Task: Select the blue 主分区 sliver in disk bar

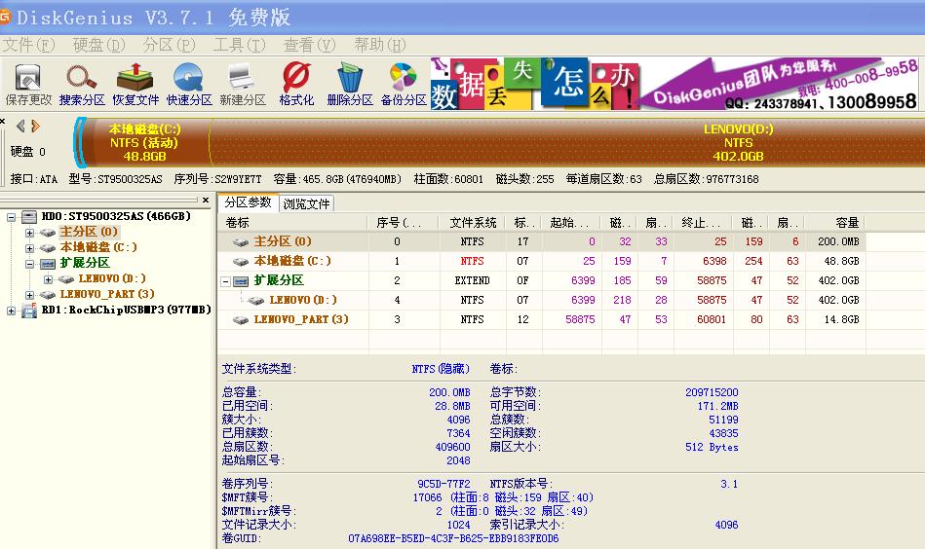Action: point(80,142)
